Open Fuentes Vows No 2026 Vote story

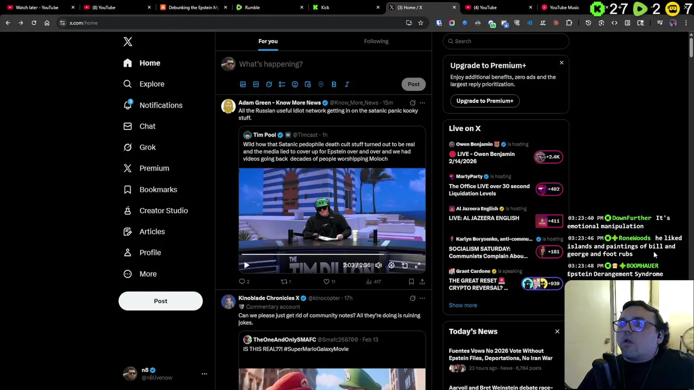(x=500, y=354)
